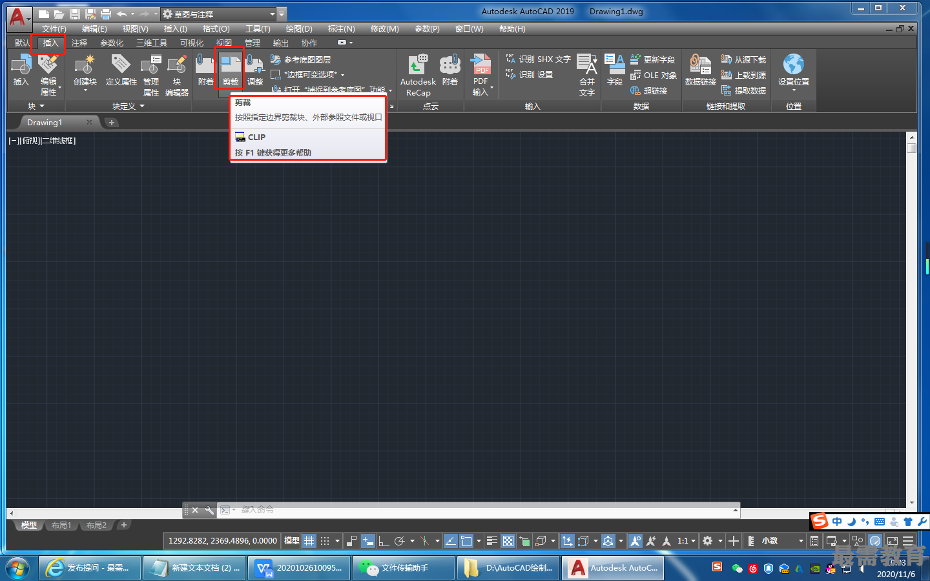Open the 文件传输助手 WeChat taskbar item
Viewport: 930px width, 581px height.
[404, 568]
